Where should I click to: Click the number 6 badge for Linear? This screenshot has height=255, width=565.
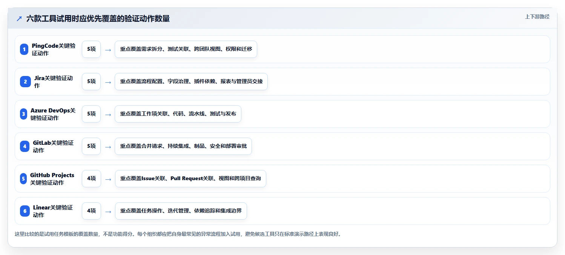pos(25,211)
